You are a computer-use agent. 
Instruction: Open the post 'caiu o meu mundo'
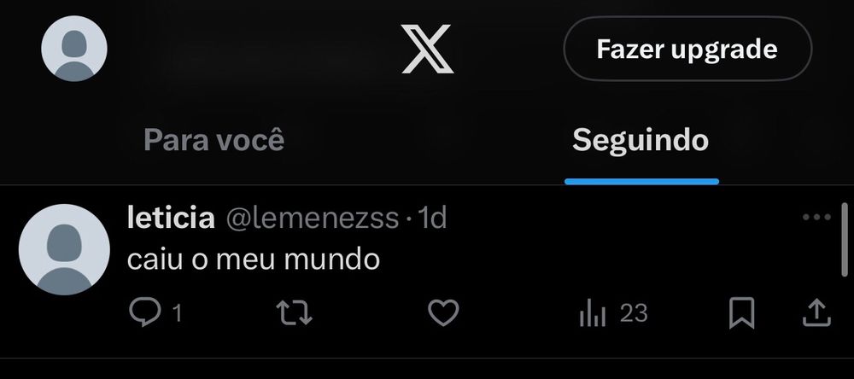coord(254,259)
